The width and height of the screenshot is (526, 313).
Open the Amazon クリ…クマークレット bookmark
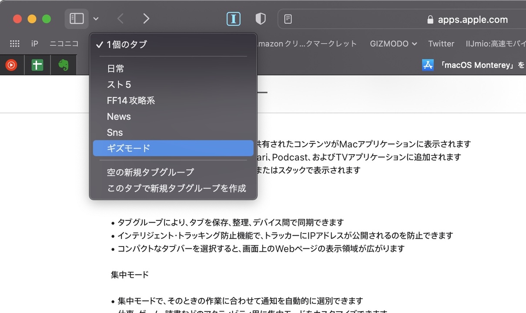tap(307, 43)
